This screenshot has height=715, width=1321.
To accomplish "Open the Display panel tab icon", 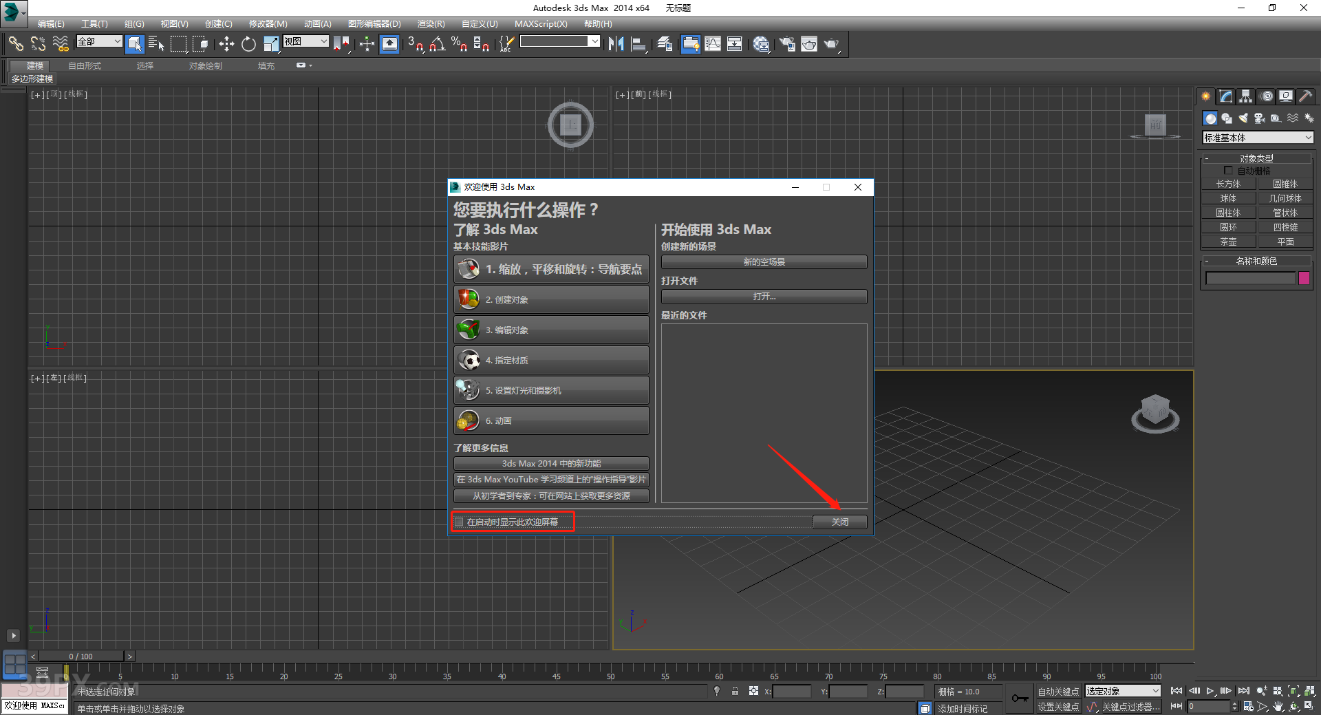I will pyautogui.click(x=1286, y=96).
